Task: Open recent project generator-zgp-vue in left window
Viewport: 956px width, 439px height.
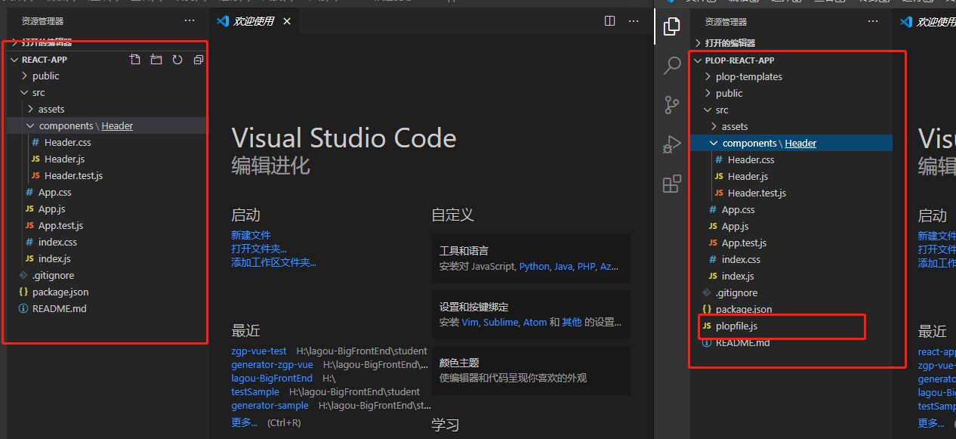Action: pyautogui.click(x=272, y=365)
